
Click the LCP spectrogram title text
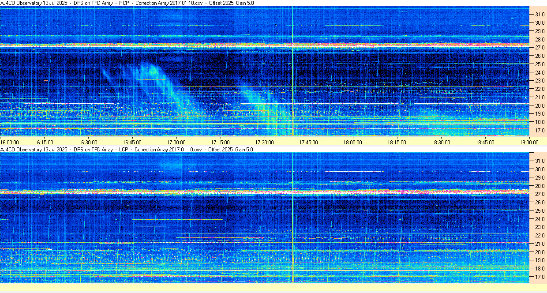click(127, 150)
